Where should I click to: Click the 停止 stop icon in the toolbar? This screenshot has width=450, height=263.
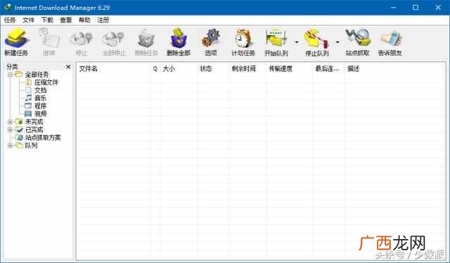tap(82, 42)
